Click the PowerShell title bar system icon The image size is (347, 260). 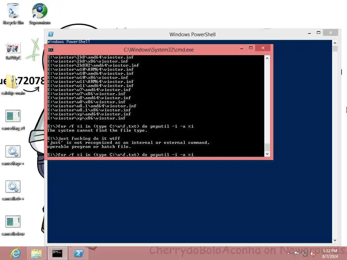51,34
